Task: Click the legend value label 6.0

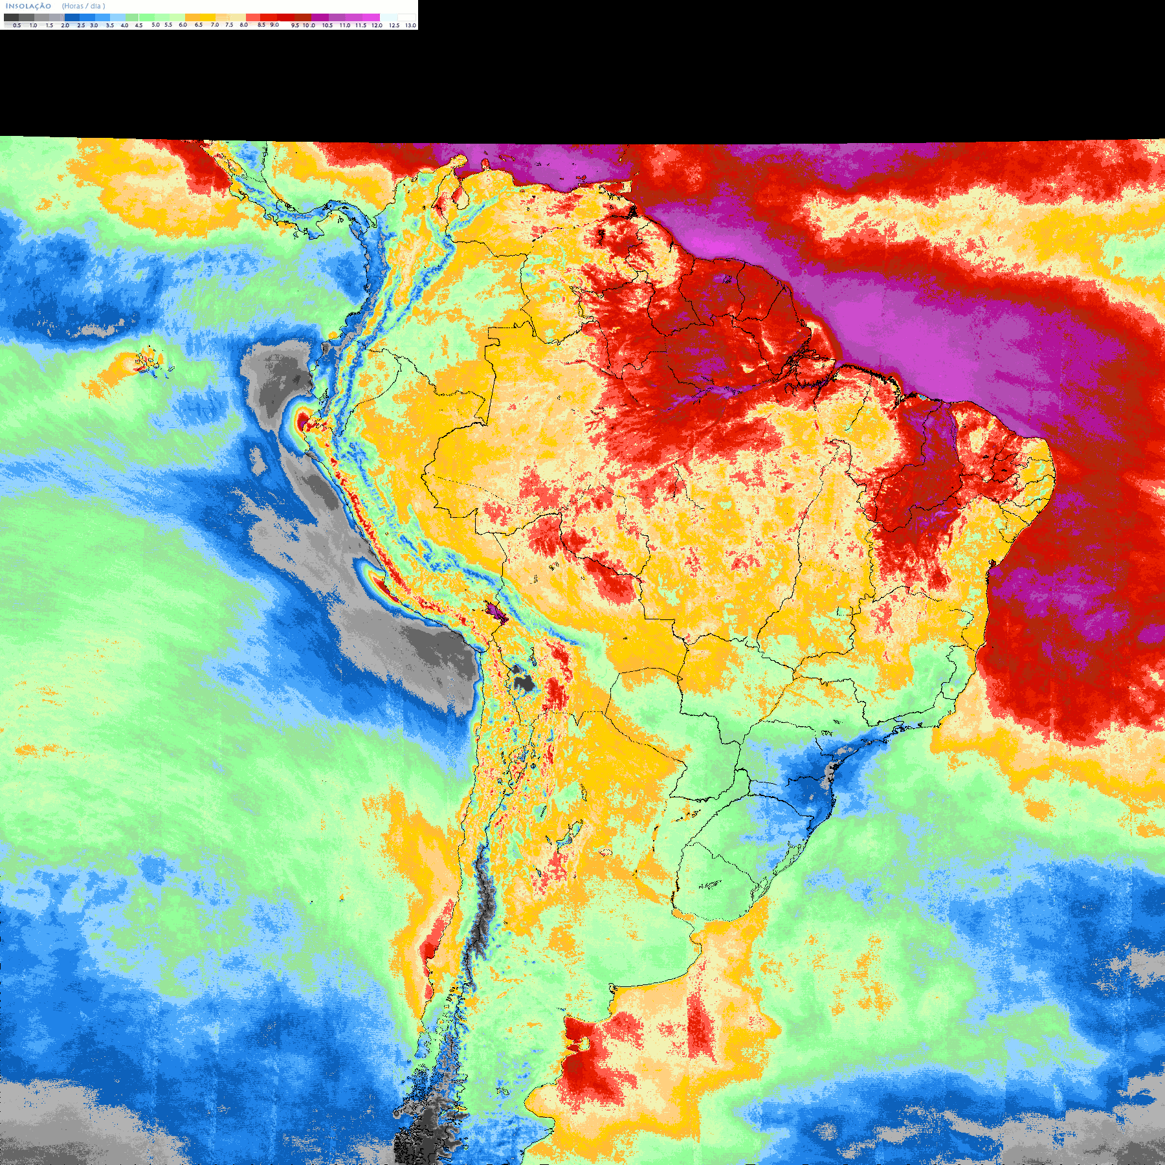Action: 183,25
